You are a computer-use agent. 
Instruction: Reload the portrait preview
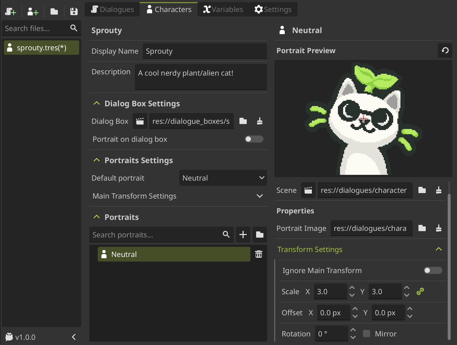445,50
